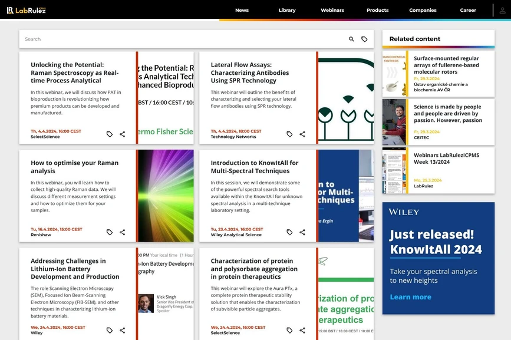The height and width of the screenshot is (340, 511).
Task: Click 'Renishaw' organizer label
Action: pos(41,235)
